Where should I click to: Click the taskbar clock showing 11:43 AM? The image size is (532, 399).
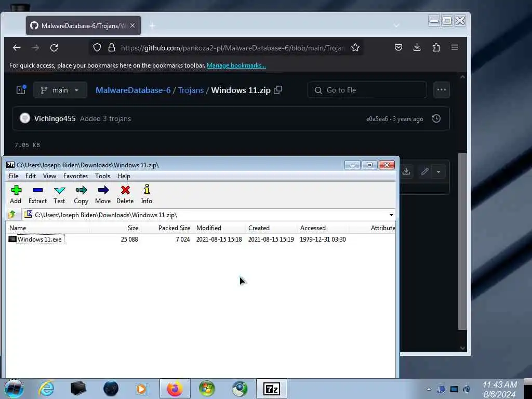pyautogui.click(x=500, y=389)
